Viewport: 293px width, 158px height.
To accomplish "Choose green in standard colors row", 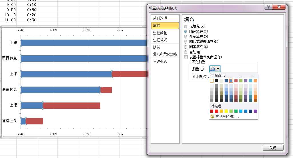I will pos(236,111).
